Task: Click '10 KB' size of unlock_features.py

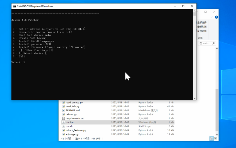Action: [170, 130]
